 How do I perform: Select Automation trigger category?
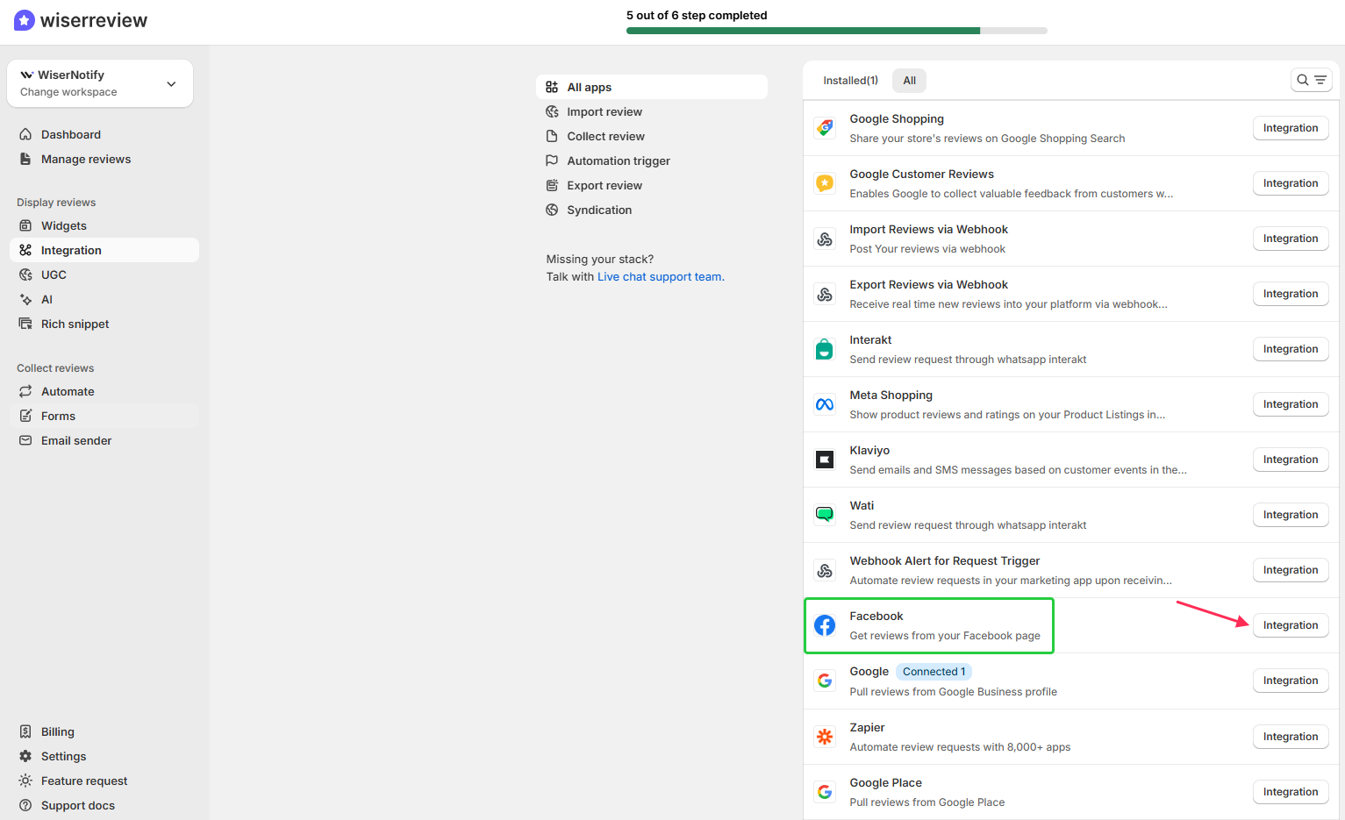tap(618, 160)
